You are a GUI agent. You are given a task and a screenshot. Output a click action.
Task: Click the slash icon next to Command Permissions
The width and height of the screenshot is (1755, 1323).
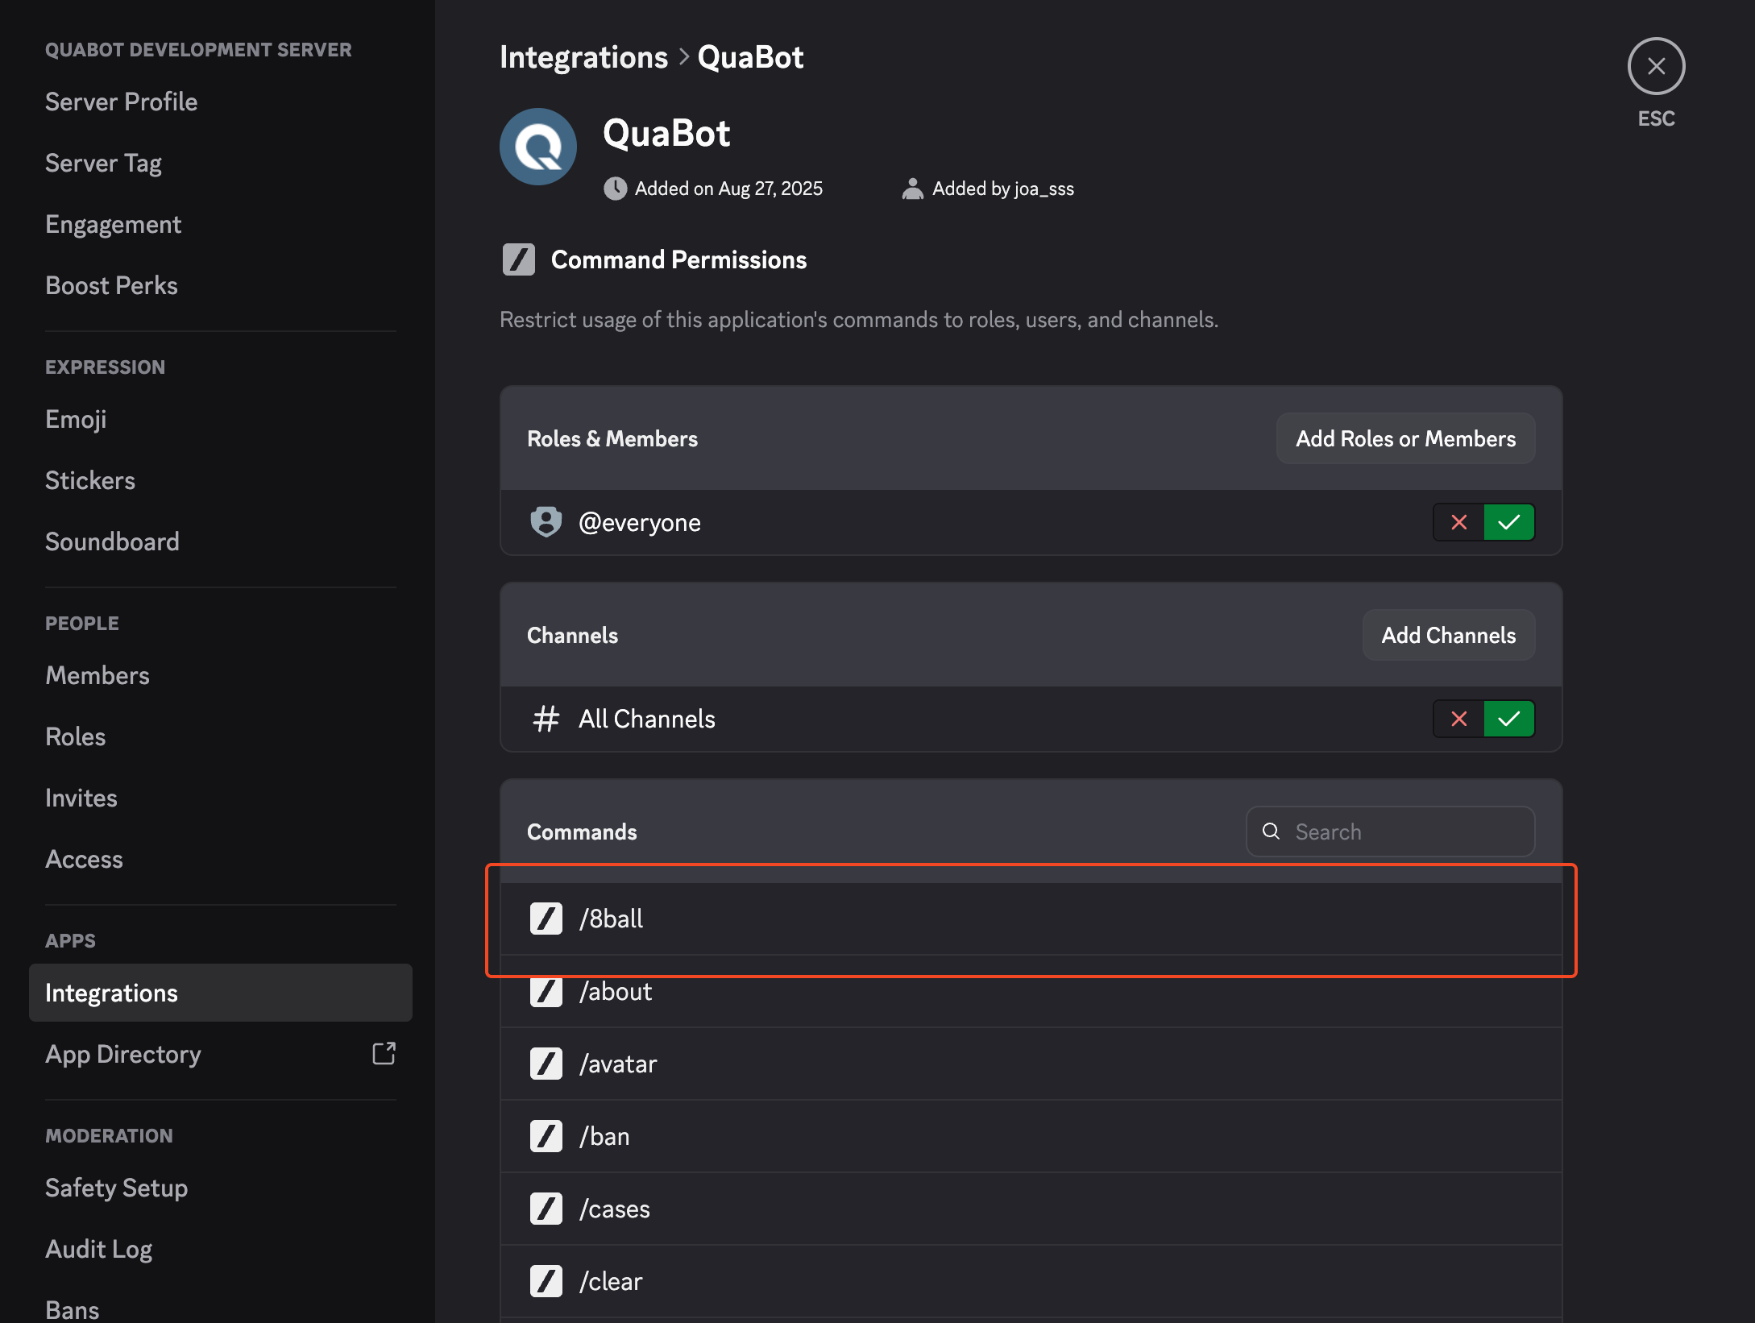[519, 259]
